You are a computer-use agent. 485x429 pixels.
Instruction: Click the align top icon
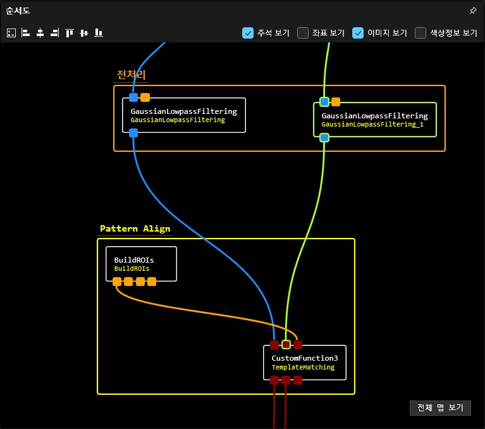tap(70, 33)
